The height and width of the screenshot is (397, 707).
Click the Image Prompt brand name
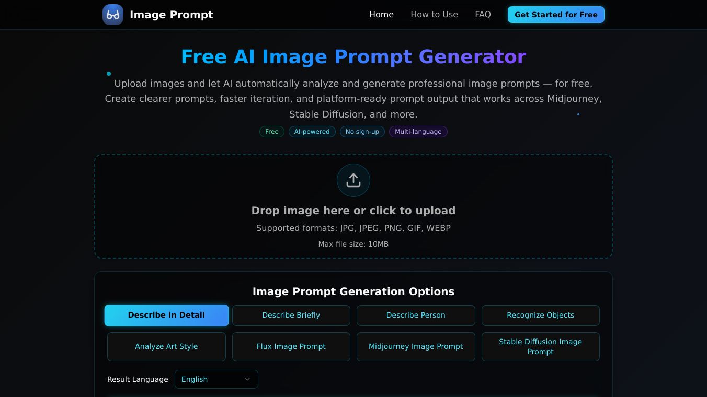172,15
